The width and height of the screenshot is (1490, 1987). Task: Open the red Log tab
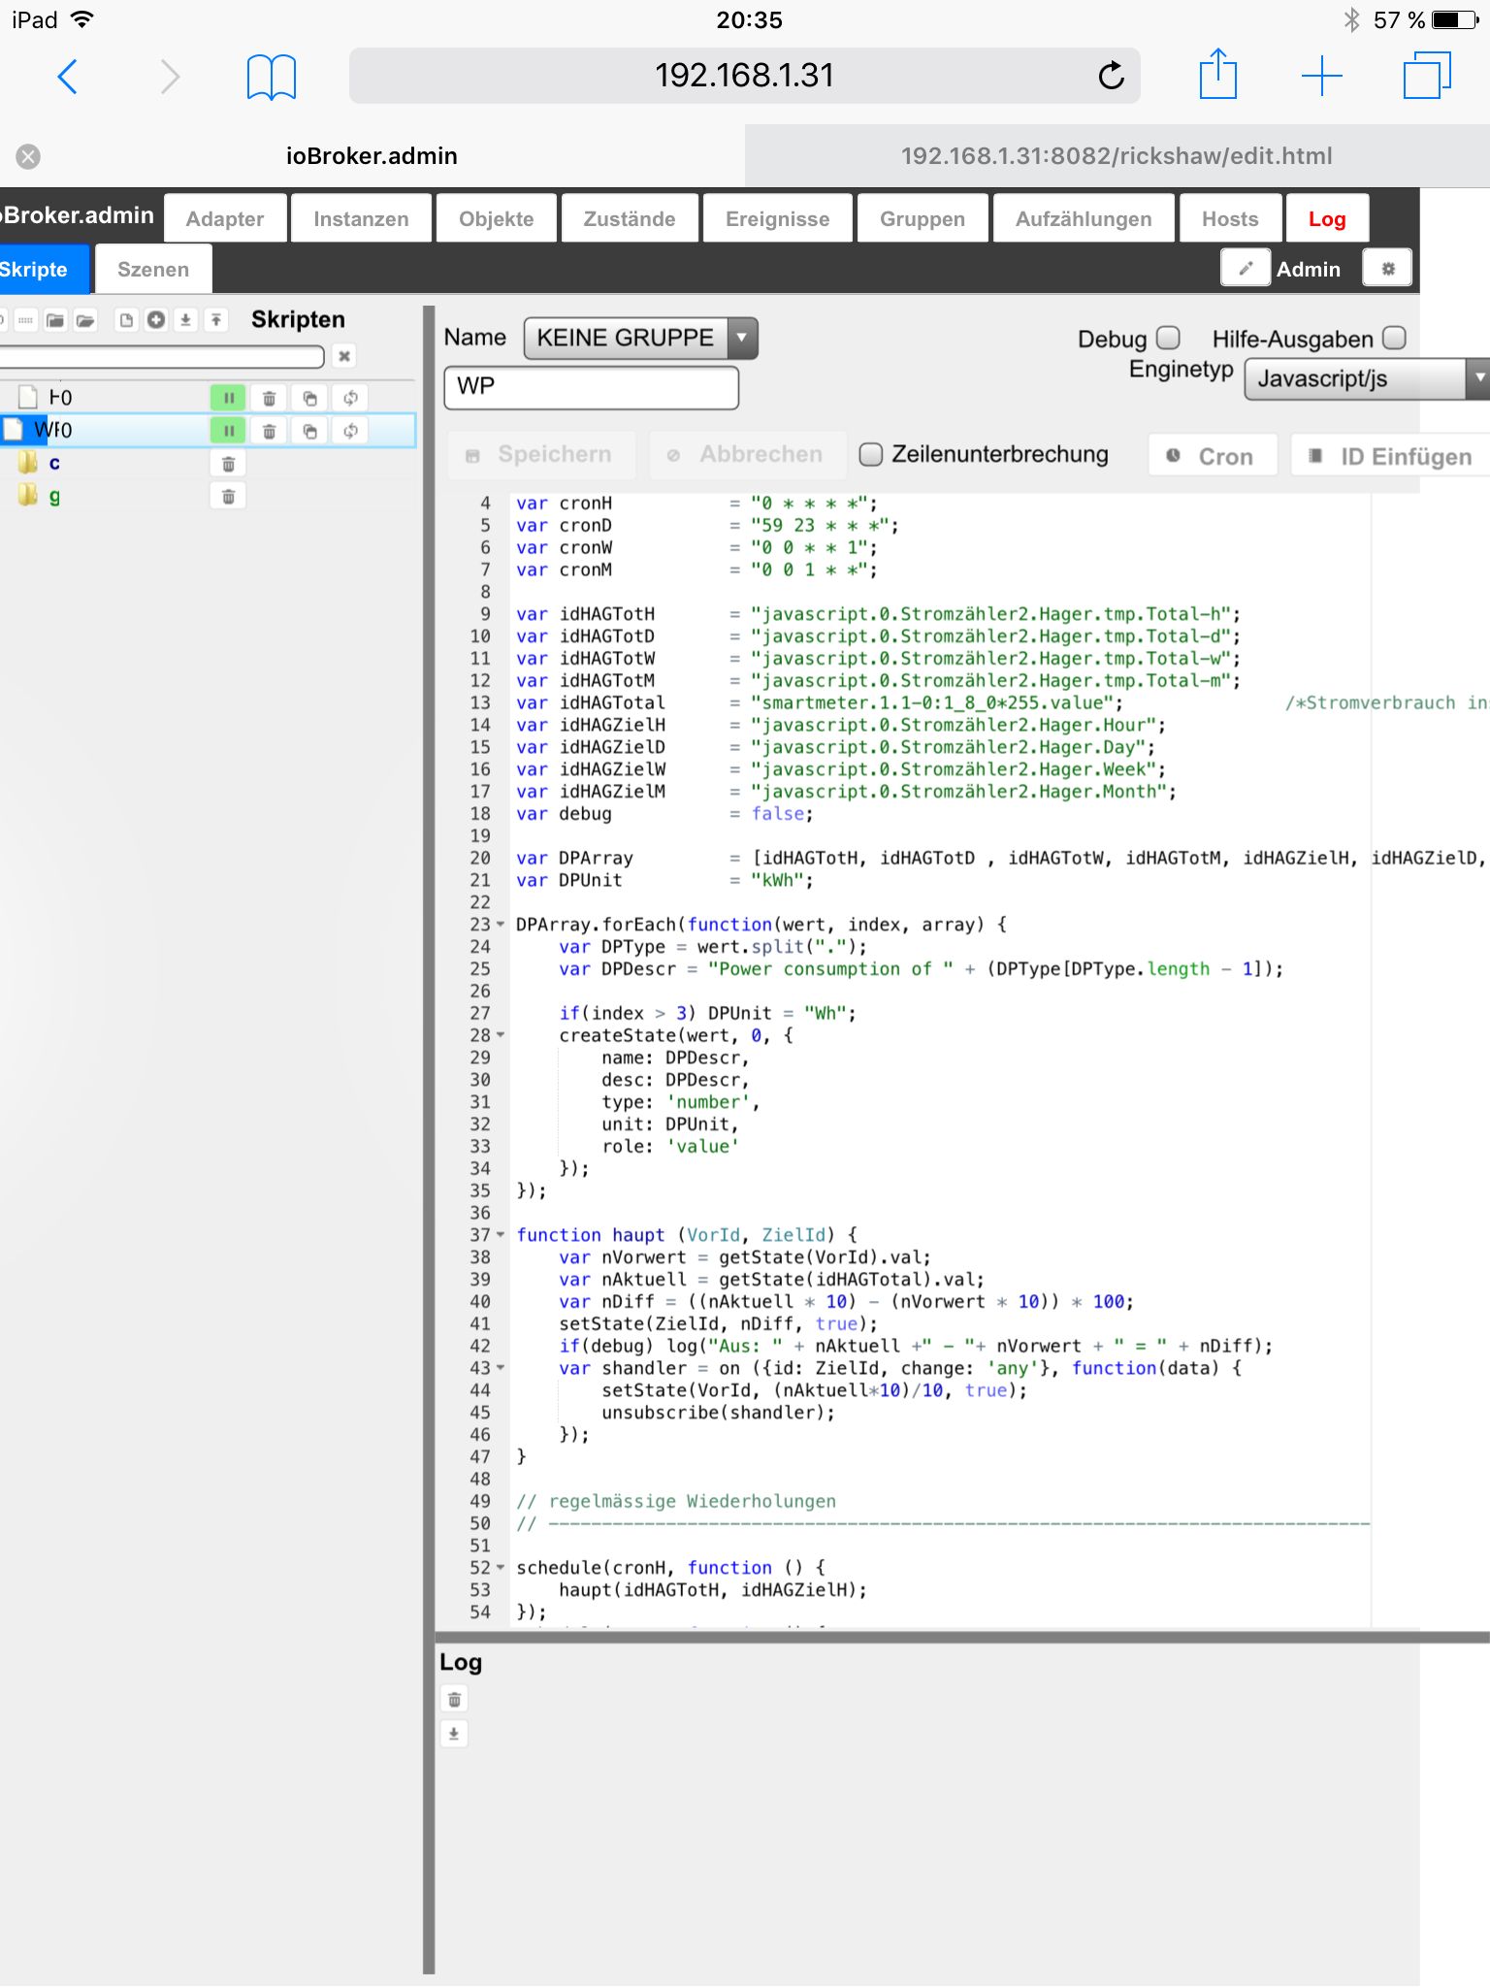pos(1327,218)
